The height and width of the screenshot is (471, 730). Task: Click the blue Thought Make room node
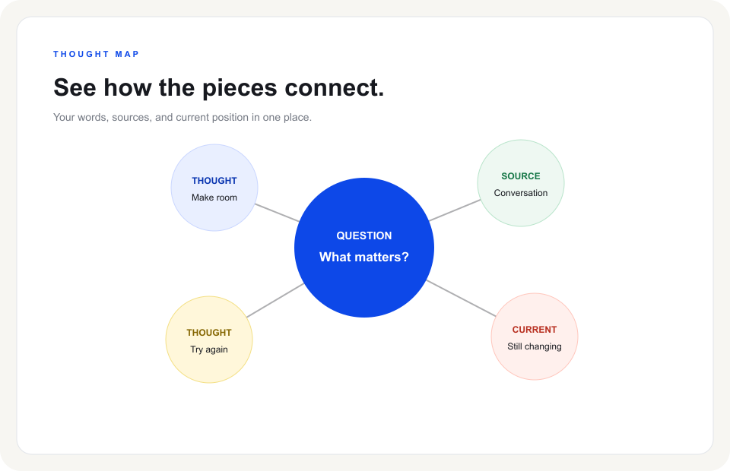[x=214, y=188]
